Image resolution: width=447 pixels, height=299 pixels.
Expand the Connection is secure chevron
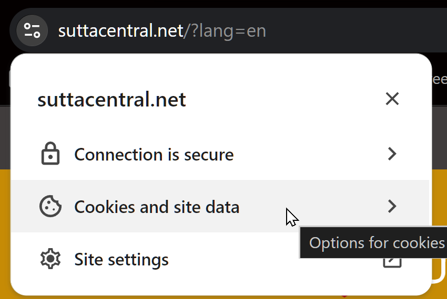point(392,154)
